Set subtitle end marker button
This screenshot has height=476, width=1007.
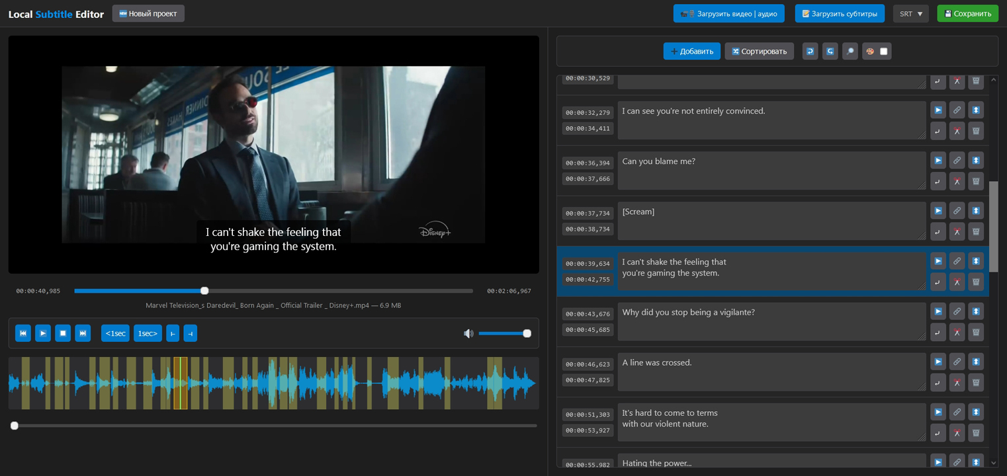[190, 333]
